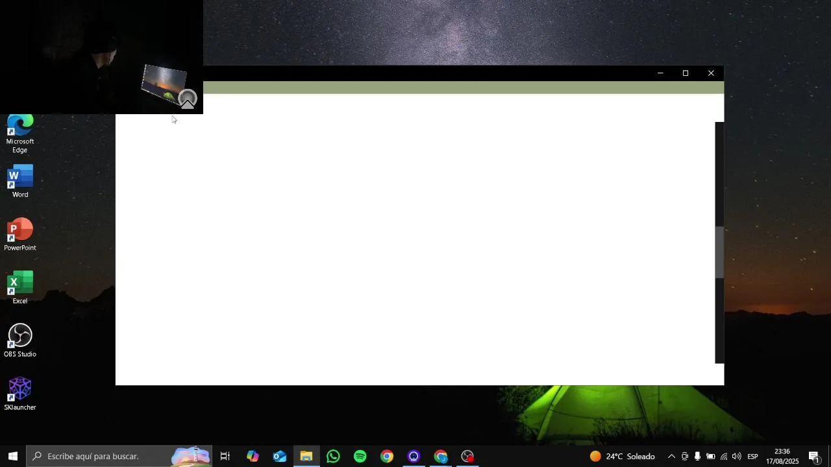
Task: Open OBS Studio recording icon in the taskbar
Action: (x=467, y=456)
